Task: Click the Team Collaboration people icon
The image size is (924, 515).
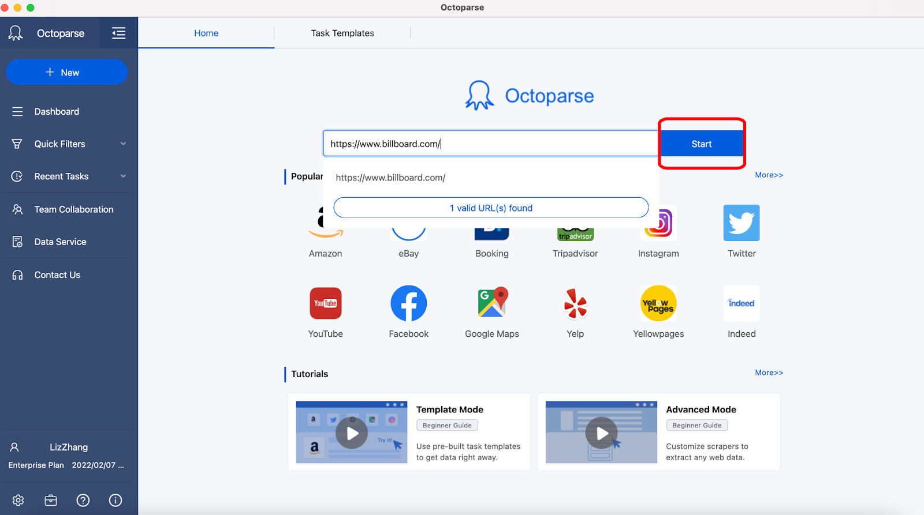Action: click(17, 209)
